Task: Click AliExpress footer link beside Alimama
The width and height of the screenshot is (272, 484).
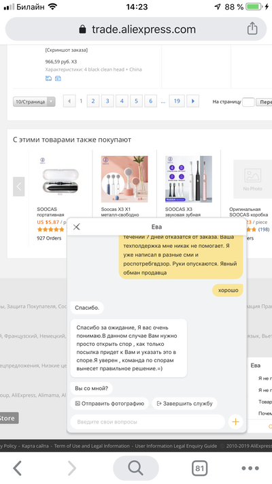Action: 24,395
